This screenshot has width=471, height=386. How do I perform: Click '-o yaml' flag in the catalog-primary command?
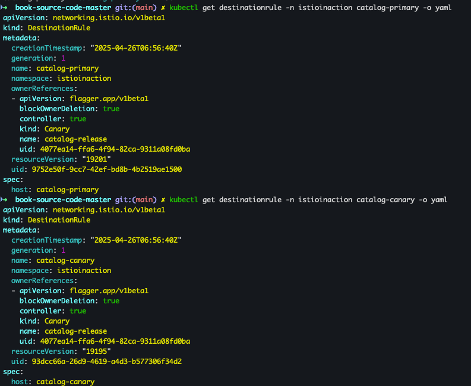437,8
